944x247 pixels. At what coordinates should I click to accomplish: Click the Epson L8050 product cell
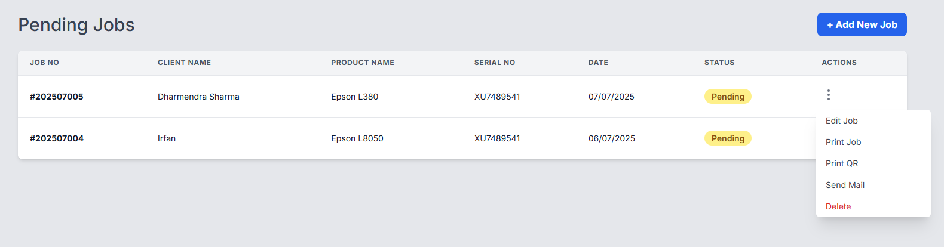[357, 138]
